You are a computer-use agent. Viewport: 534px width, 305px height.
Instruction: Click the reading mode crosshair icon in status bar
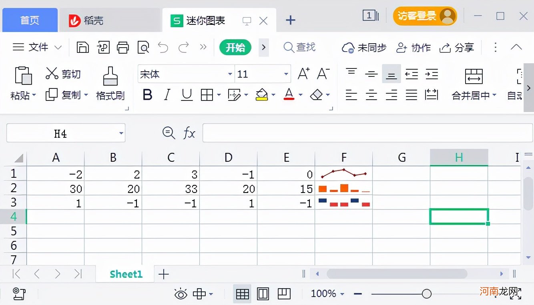tap(199, 294)
